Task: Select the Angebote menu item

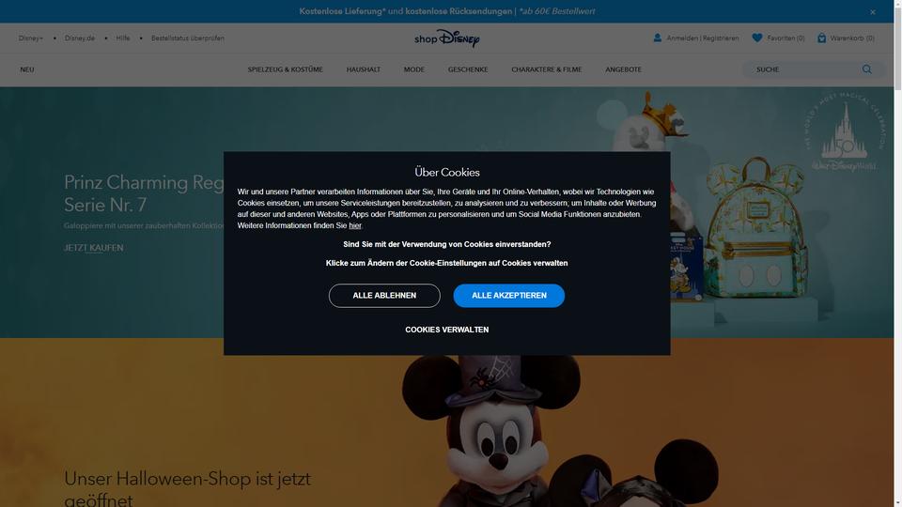Action: pos(623,69)
